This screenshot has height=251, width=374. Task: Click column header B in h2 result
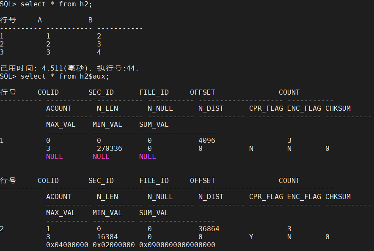coord(91,20)
